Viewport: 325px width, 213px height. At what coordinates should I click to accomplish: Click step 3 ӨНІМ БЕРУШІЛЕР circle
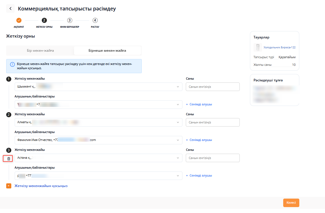pos(70,20)
